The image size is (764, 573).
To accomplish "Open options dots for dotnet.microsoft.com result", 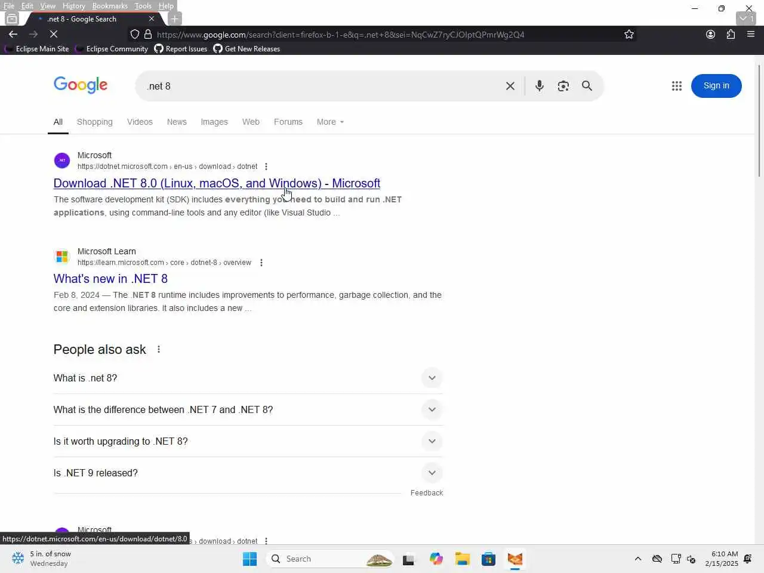I will 266,167.
